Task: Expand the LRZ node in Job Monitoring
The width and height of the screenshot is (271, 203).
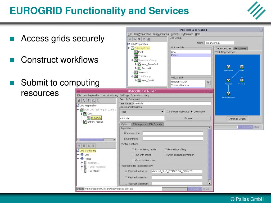Action: coord(78,155)
